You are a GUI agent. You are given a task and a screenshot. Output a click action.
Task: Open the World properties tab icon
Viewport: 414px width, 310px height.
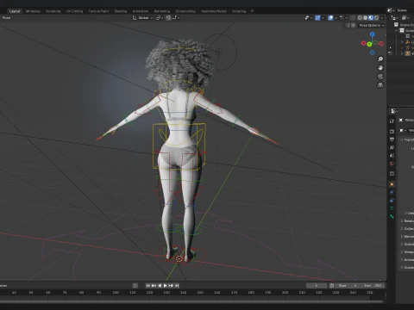click(392, 164)
